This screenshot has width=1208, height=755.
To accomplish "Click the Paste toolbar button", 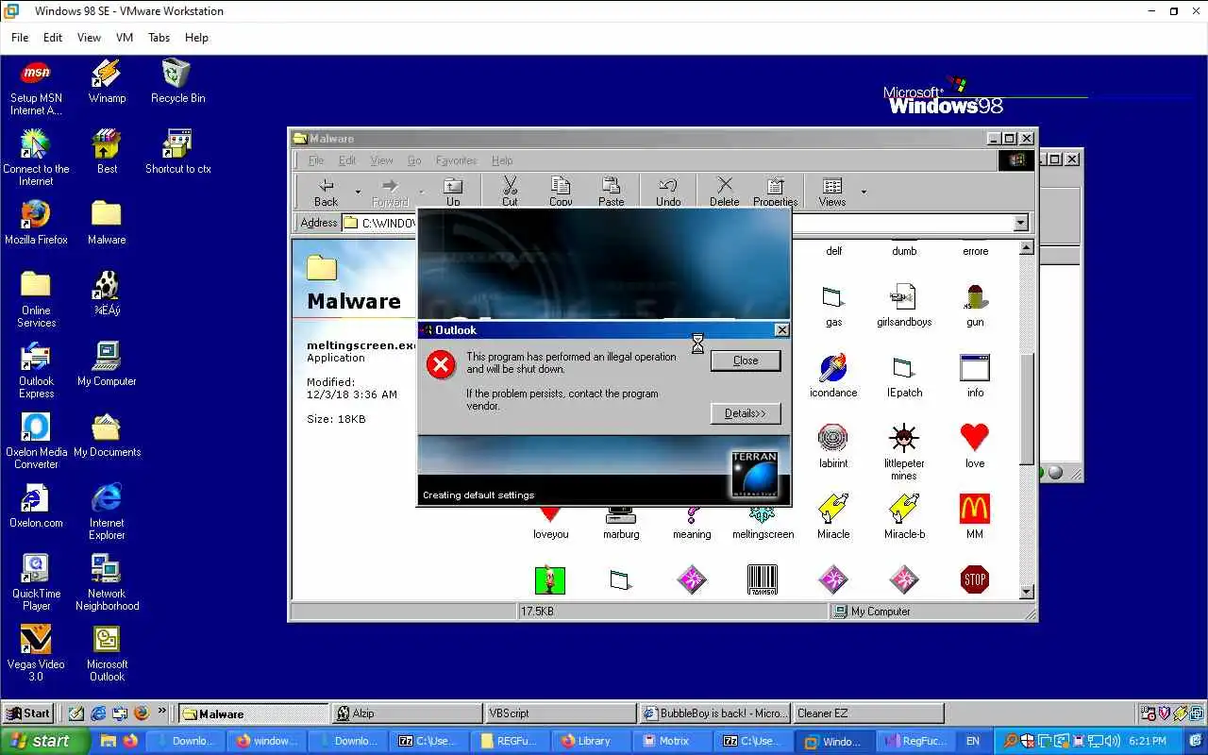I will coord(612,192).
